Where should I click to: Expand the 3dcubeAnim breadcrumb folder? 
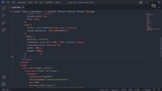[36, 12]
